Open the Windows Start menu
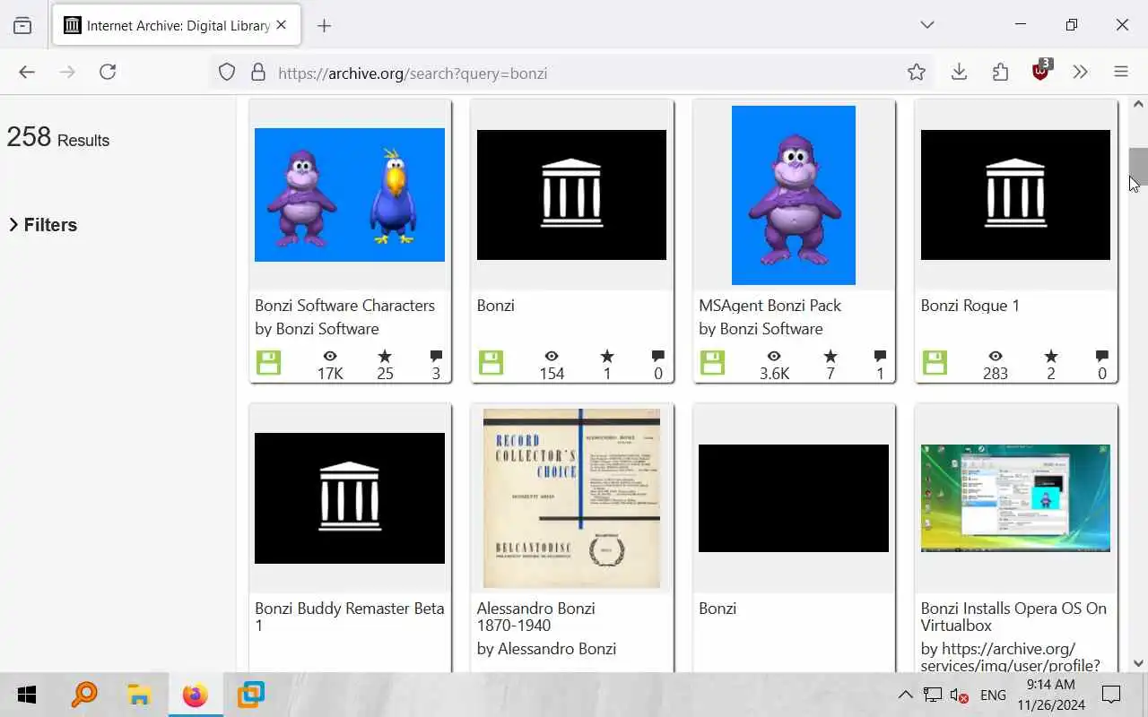 coord(27,695)
